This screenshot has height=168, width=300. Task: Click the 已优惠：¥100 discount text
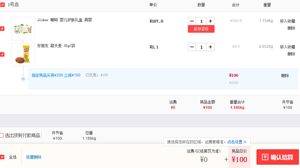97,75
